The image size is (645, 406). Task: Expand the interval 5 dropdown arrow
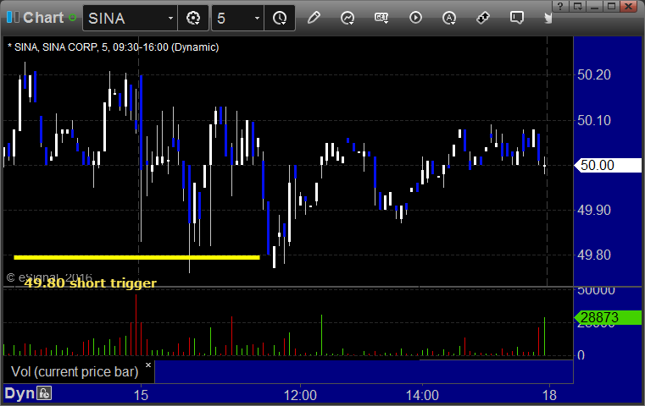tap(257, 18)
